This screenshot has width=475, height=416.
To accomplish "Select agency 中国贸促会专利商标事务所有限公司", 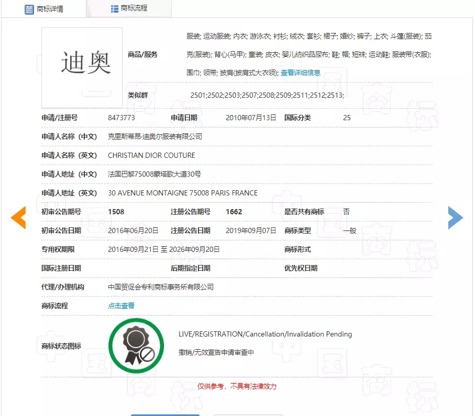I will pyautogui.click(x=161, y=287).
